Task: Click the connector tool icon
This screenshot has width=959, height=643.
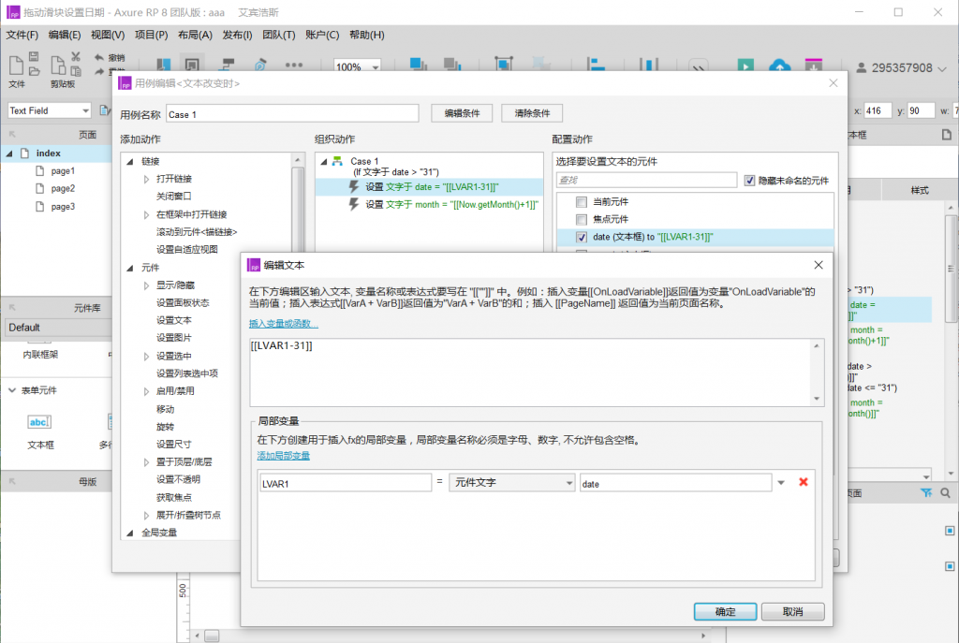Action: point(228,65)
